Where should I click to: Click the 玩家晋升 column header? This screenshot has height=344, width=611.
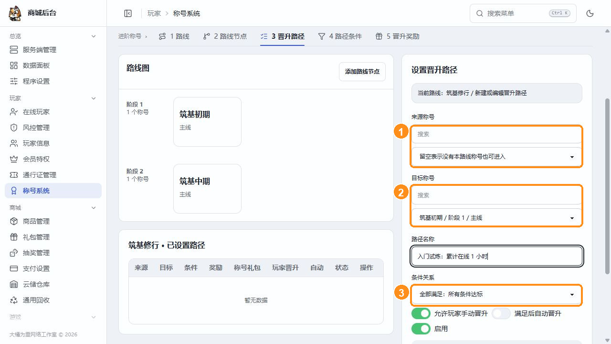[285, 268]
